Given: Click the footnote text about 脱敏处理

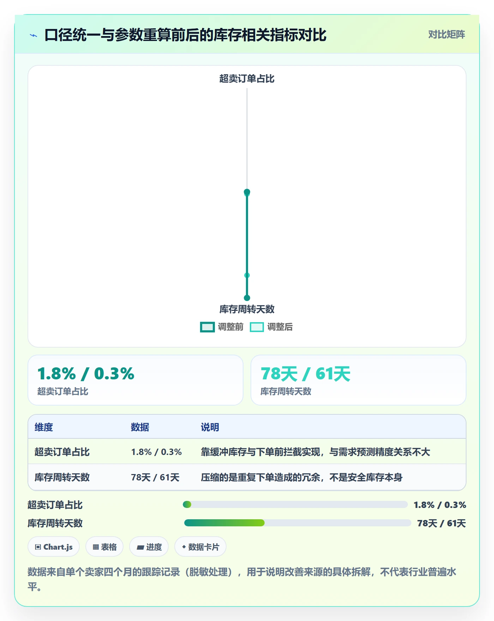Looking at the screenshot, I should (242, 579).
